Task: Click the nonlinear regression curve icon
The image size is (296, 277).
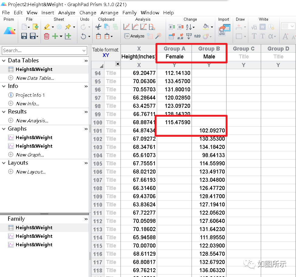Action: point(135,27)
